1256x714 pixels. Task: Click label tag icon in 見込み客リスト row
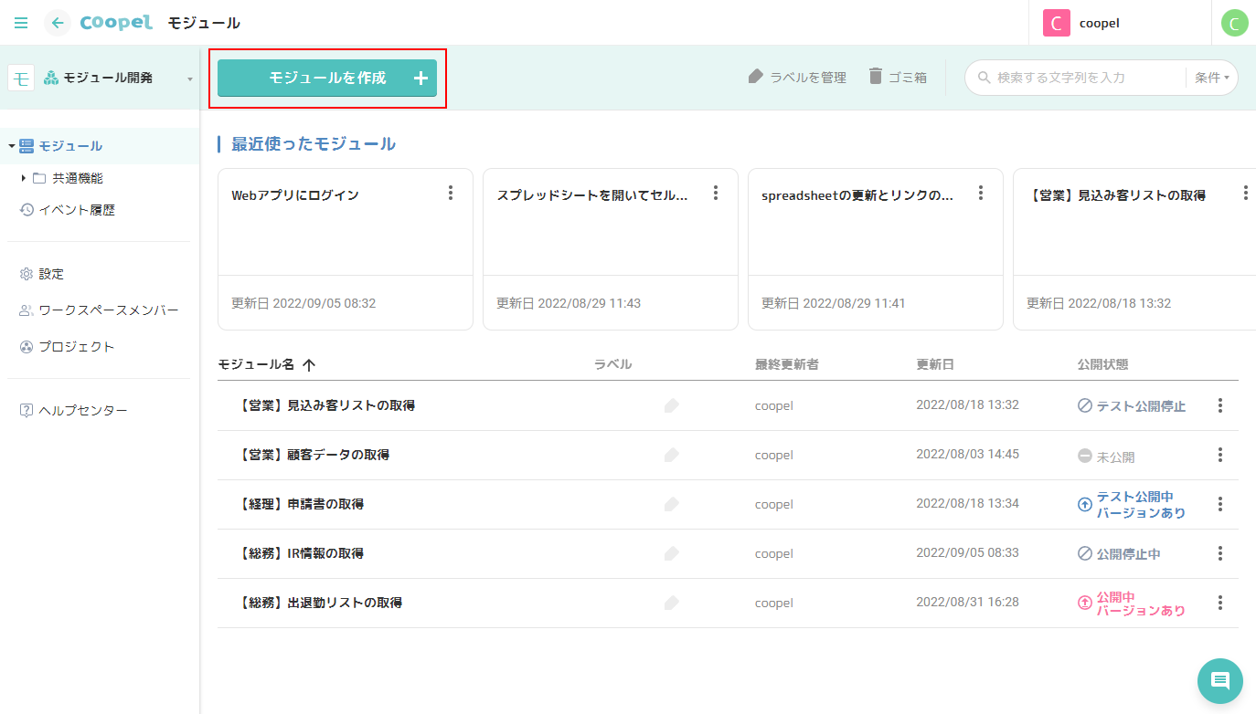[x=672, y=405]
